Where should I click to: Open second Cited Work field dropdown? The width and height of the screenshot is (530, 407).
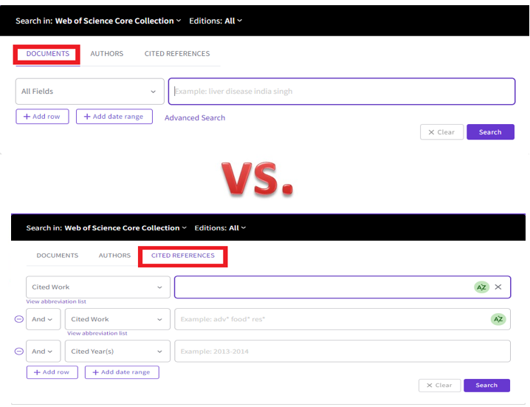point(117,319)
